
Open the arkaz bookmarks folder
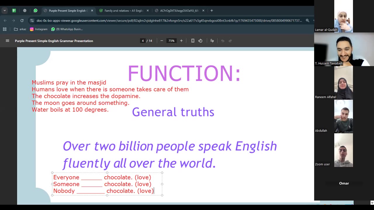20,29
